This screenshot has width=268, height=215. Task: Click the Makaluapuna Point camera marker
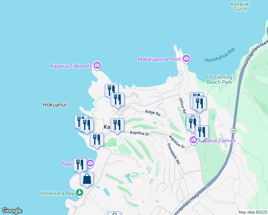[x=186, y=59]
